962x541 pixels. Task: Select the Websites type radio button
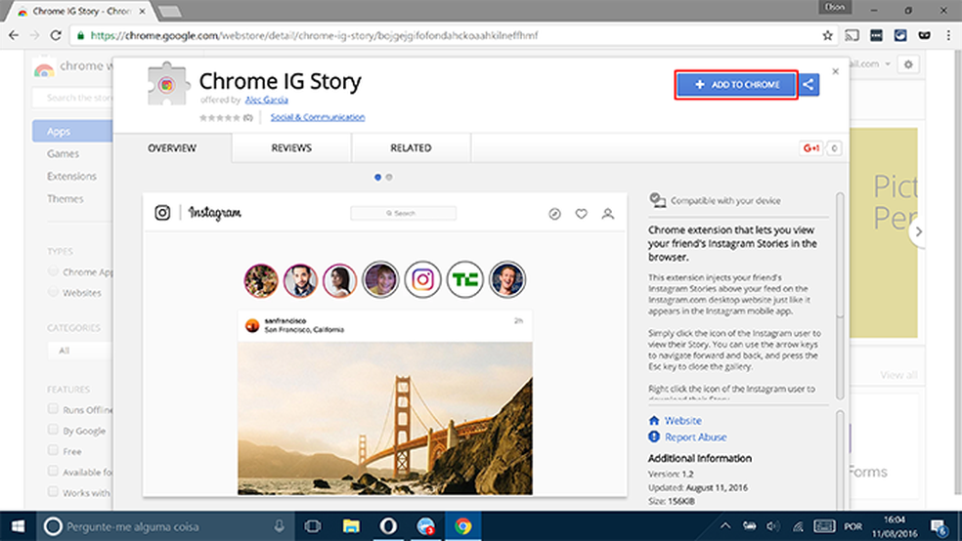tap(54, 292)
